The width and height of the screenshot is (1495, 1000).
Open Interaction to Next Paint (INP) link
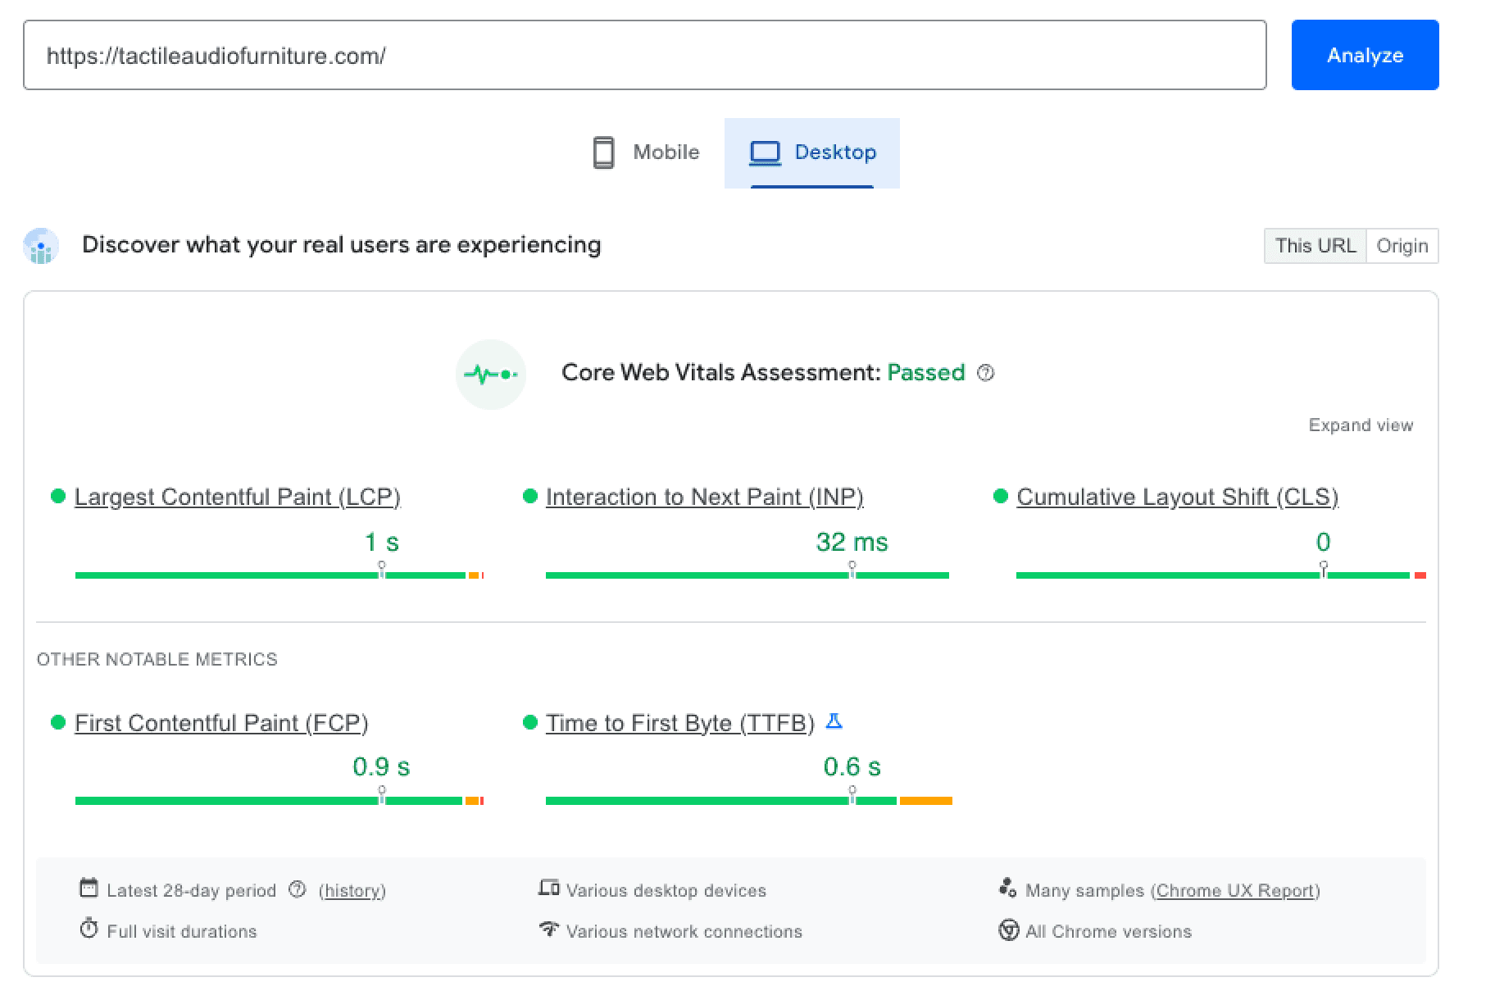[x=704, y=498]
